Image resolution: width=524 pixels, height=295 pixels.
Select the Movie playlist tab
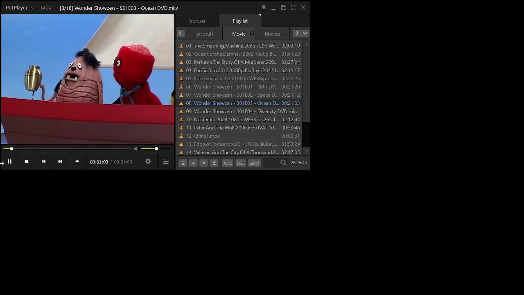(239, 34)
